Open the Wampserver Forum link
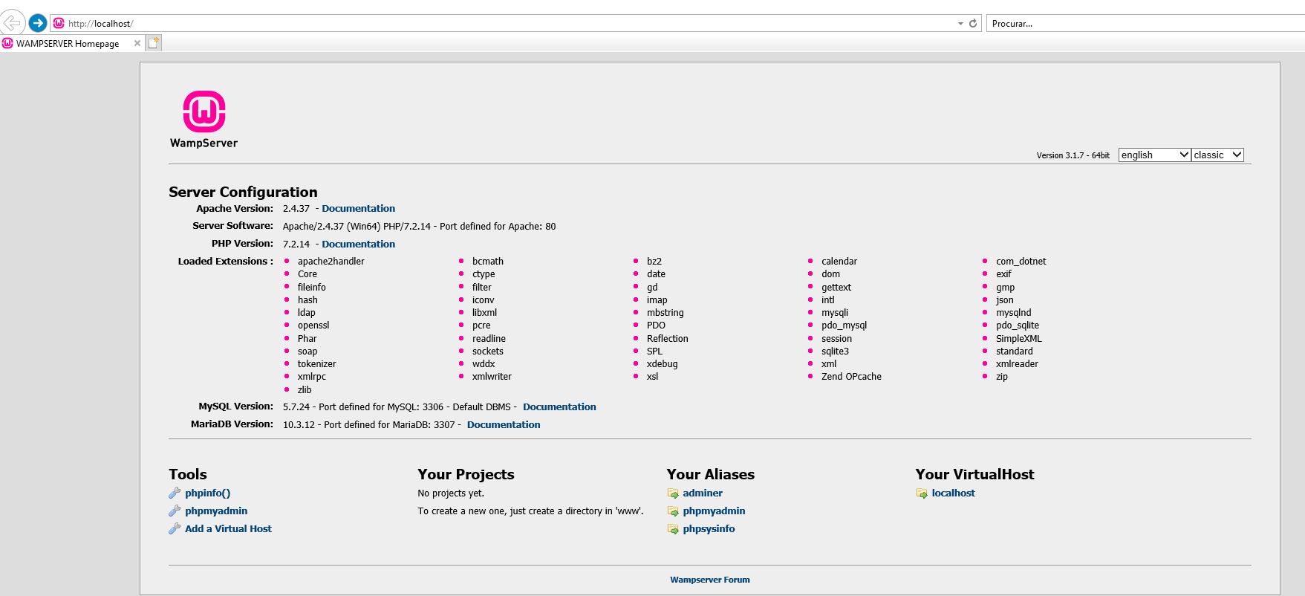Image resolution: width=1305 pixels, height=596 pixels. click(x=710, y=580)
